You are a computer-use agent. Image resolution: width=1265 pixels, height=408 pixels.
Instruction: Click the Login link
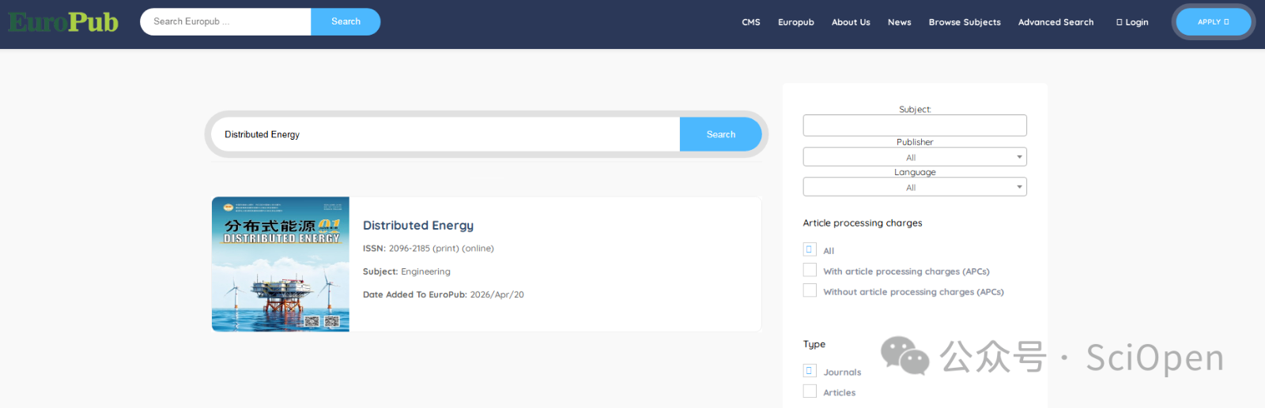[x=1132, y=22]
